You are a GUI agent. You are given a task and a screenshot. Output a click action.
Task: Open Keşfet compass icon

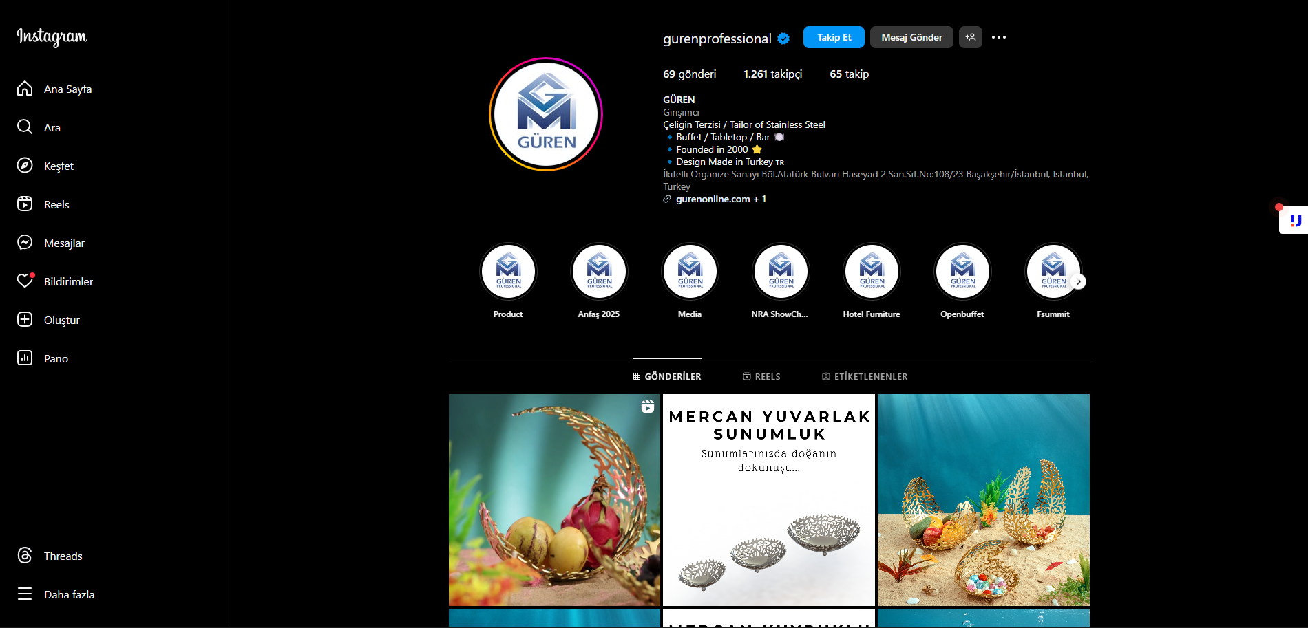(x=25, y=166)
